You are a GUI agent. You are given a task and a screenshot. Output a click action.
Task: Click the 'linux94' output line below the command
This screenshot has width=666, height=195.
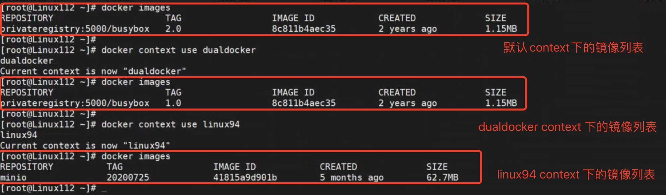[19, 135]
